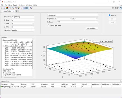Select the contour plot toolbar icon
The width and height of the screenshot is (122, 98).
point(7,8)
